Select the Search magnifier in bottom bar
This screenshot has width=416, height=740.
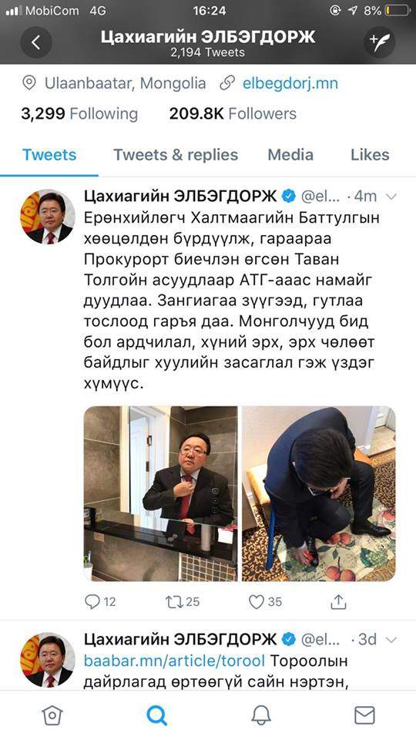click(156, 715)
